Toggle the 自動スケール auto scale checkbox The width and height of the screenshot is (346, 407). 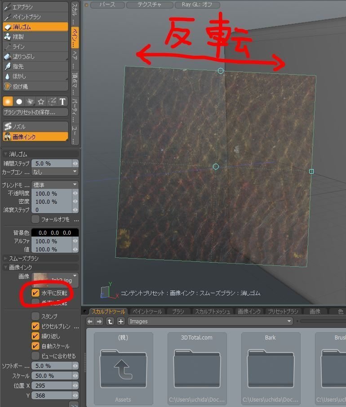tap(35, 346)
